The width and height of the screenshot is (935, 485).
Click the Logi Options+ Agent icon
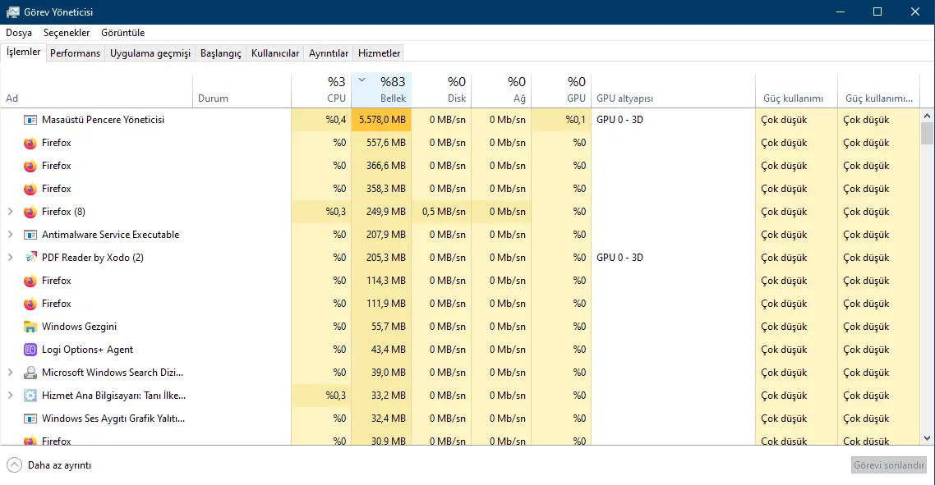pyautogui.click(x=30, y=350)
